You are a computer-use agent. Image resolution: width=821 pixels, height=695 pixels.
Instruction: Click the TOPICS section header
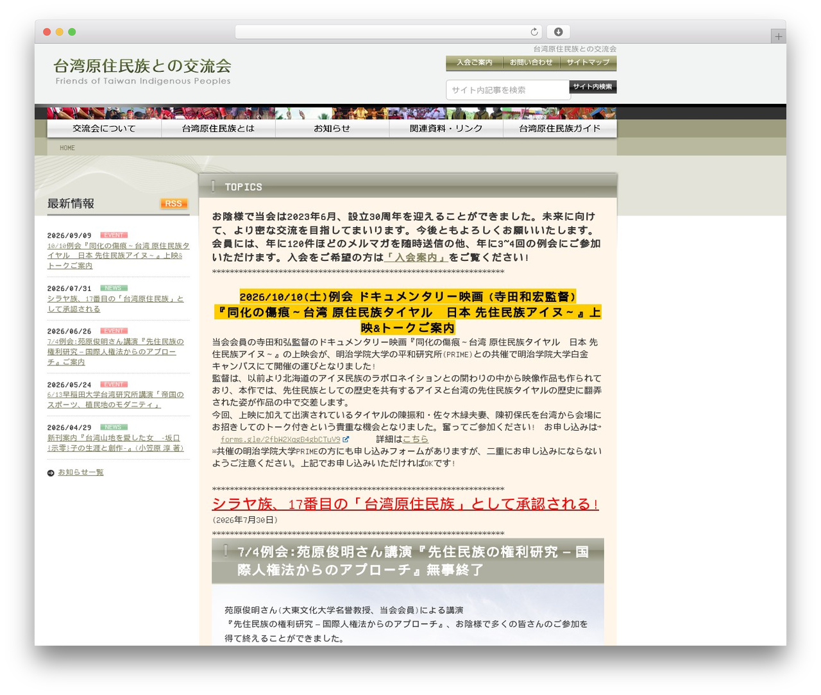click(x=408, y=187)
